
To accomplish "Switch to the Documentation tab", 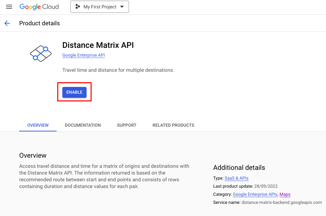I will click(83, 125).
